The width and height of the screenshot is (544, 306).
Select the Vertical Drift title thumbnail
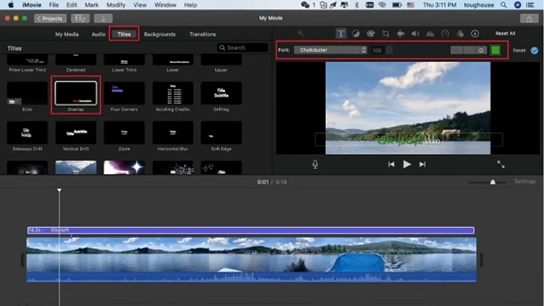(x=76, y=132)
